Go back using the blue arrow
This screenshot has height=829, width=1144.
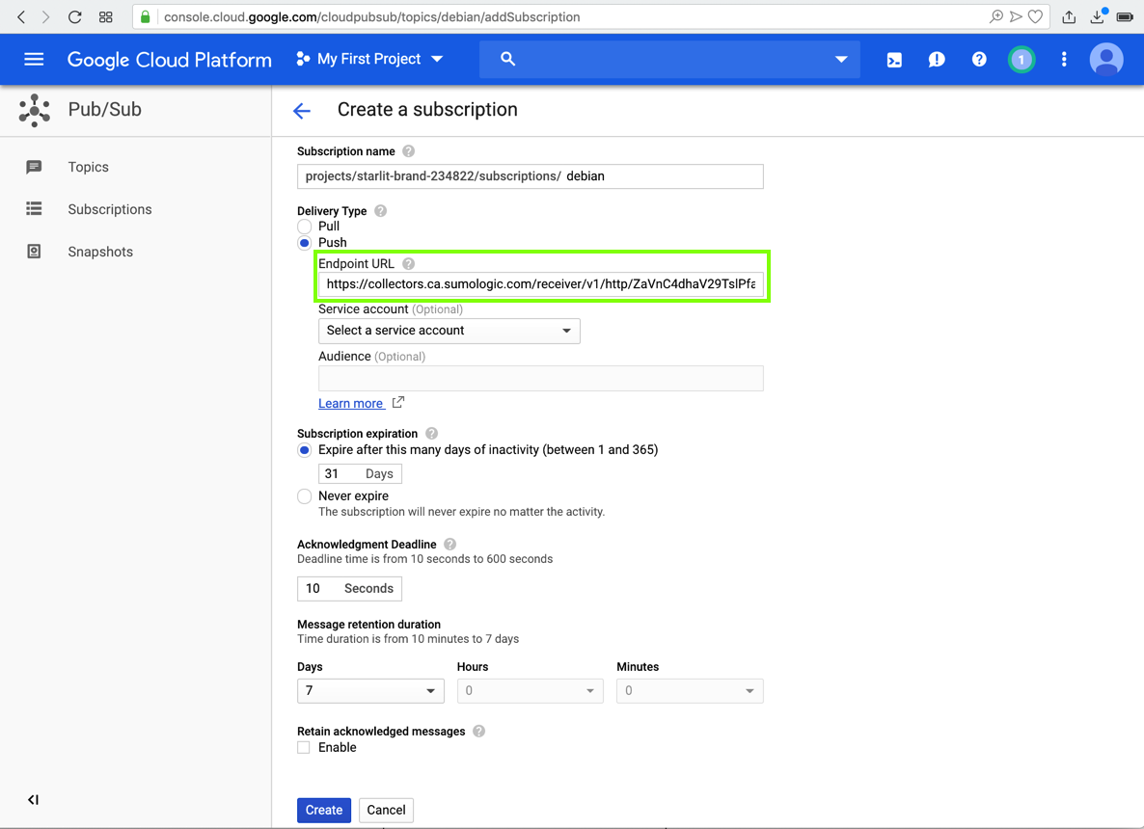point(302,111)
